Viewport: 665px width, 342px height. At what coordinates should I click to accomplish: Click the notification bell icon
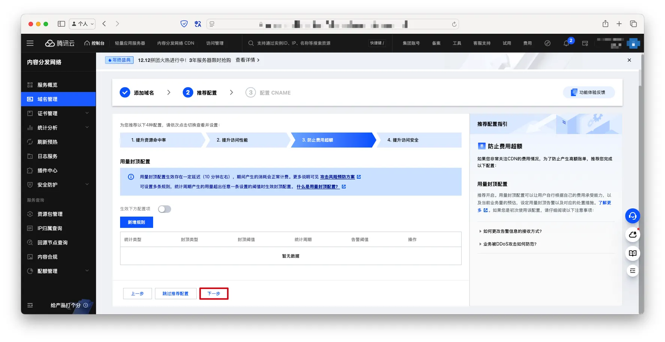(x=566, y=44)
